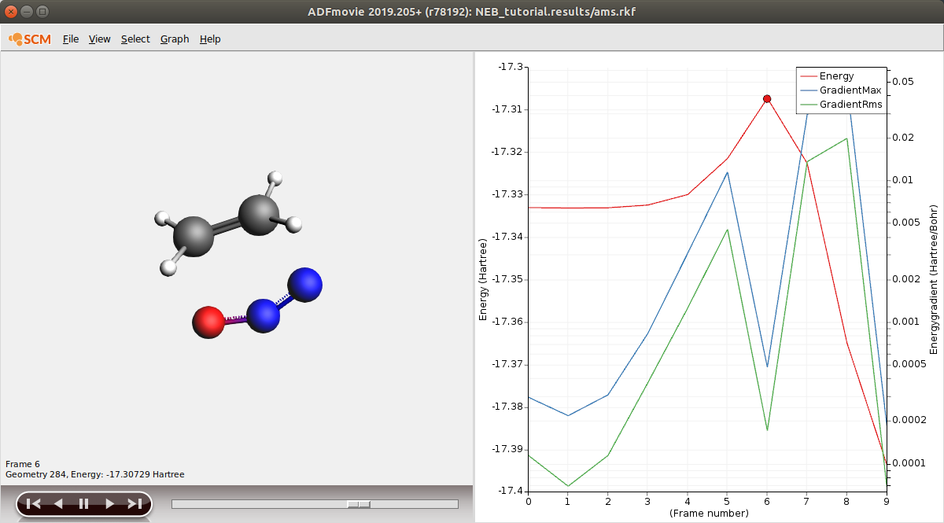The height and width of the screenshot is (523, 944).
Task: Click the -17.36 energy axis tick label
Action: pyautogui.click(x=508, y=322)
